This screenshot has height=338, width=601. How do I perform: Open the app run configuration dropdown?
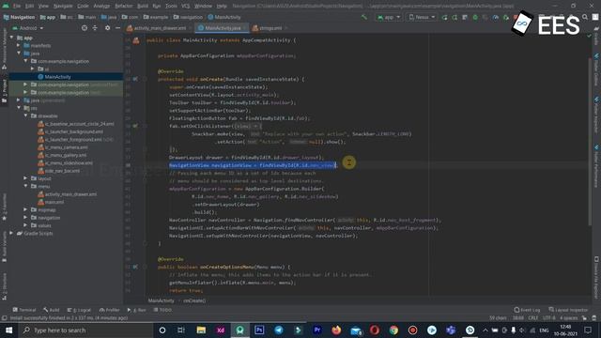(x=389, y=17)
